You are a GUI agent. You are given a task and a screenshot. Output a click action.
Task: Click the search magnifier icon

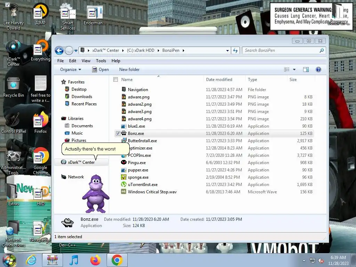(322, 50)
